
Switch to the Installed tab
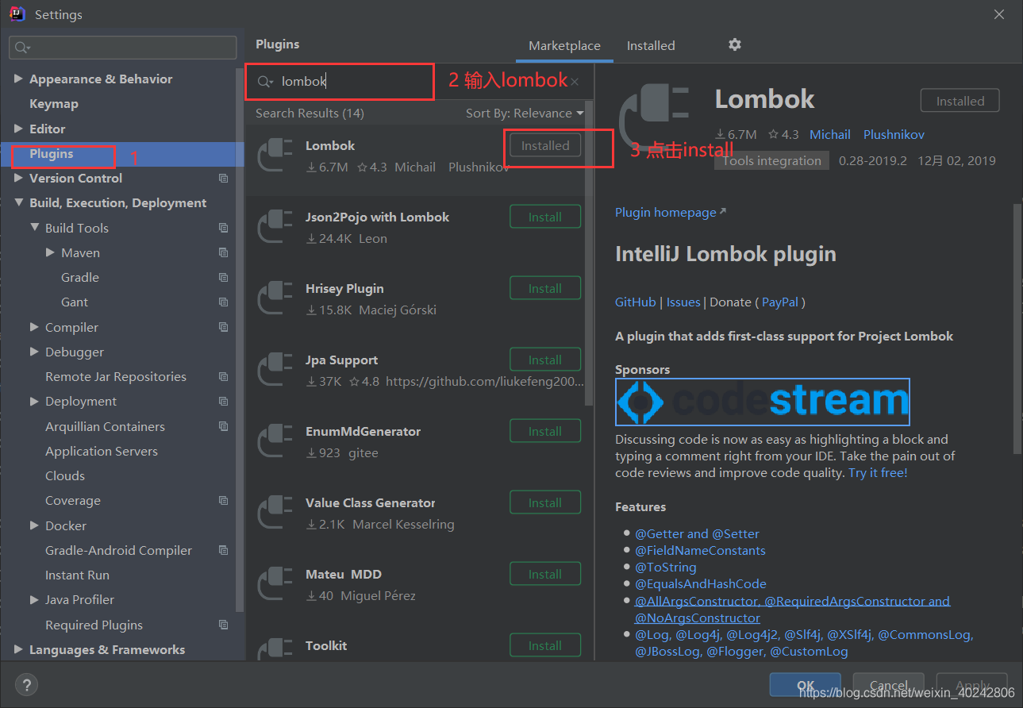[x=651, y=46]
